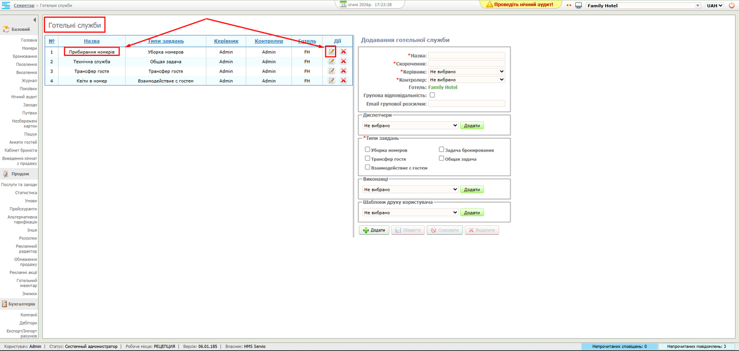Expand the Диспетчери dropdown list
The width and height of the screenshot is (739, 351).
click(410, 126)
